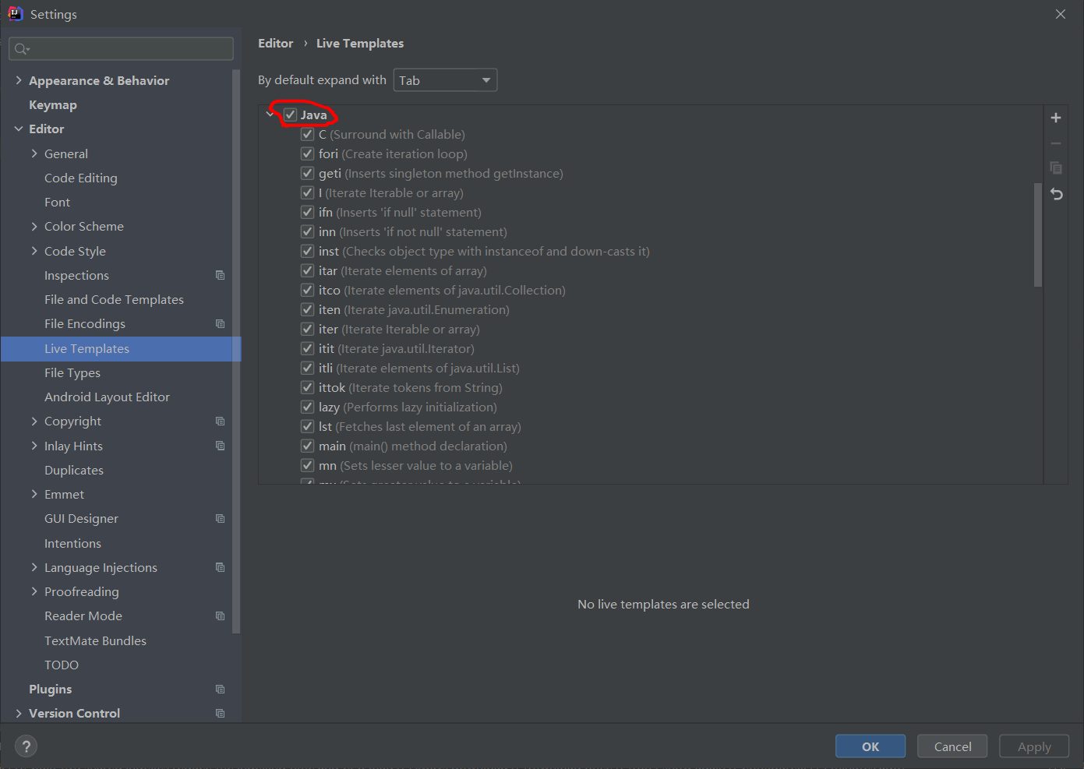Click the OK button
Viewport: 1084px width, 769px height.
tap(870, 746)
